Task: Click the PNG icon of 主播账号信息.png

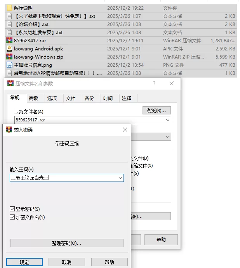Action: (x=9, y=65)
